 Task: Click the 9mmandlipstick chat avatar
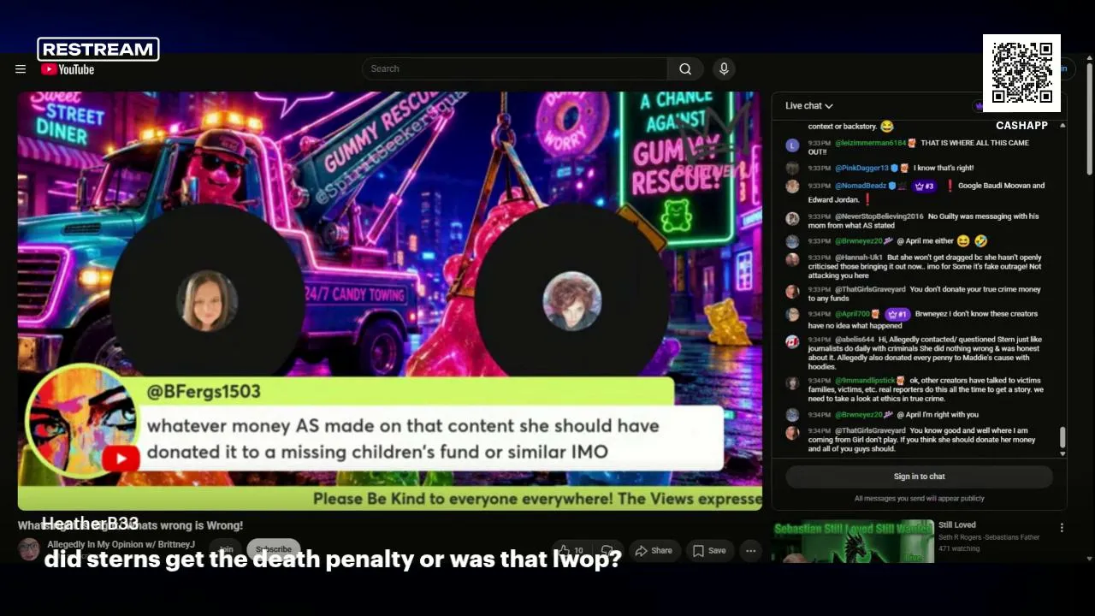click(793, 382)
